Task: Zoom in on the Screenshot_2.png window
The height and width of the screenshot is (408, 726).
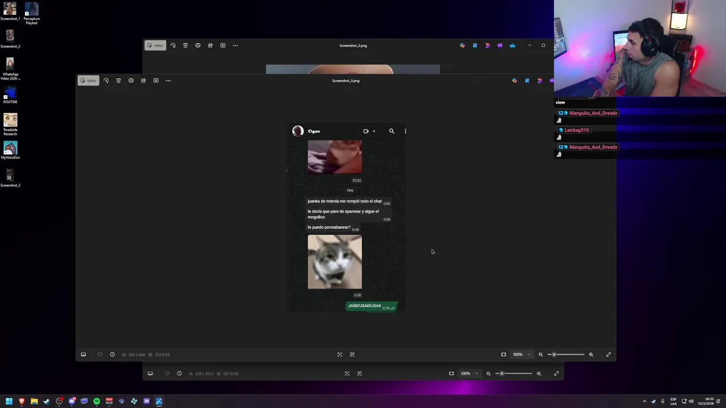Action: tap(539, 373)
